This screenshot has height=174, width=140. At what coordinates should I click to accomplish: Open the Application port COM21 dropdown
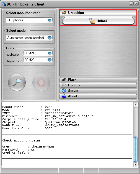(38, 53)
